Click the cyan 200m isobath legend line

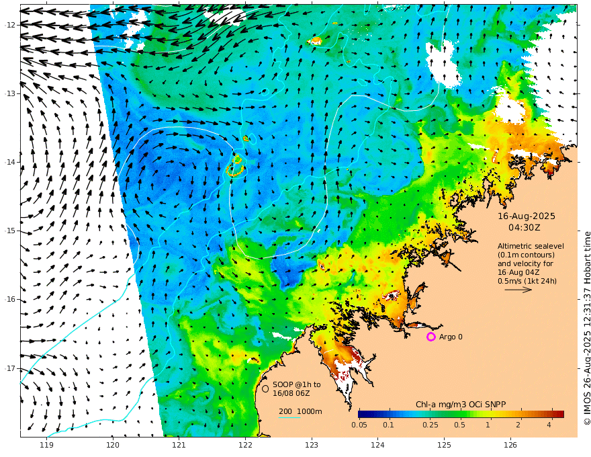tap(289, 417)
